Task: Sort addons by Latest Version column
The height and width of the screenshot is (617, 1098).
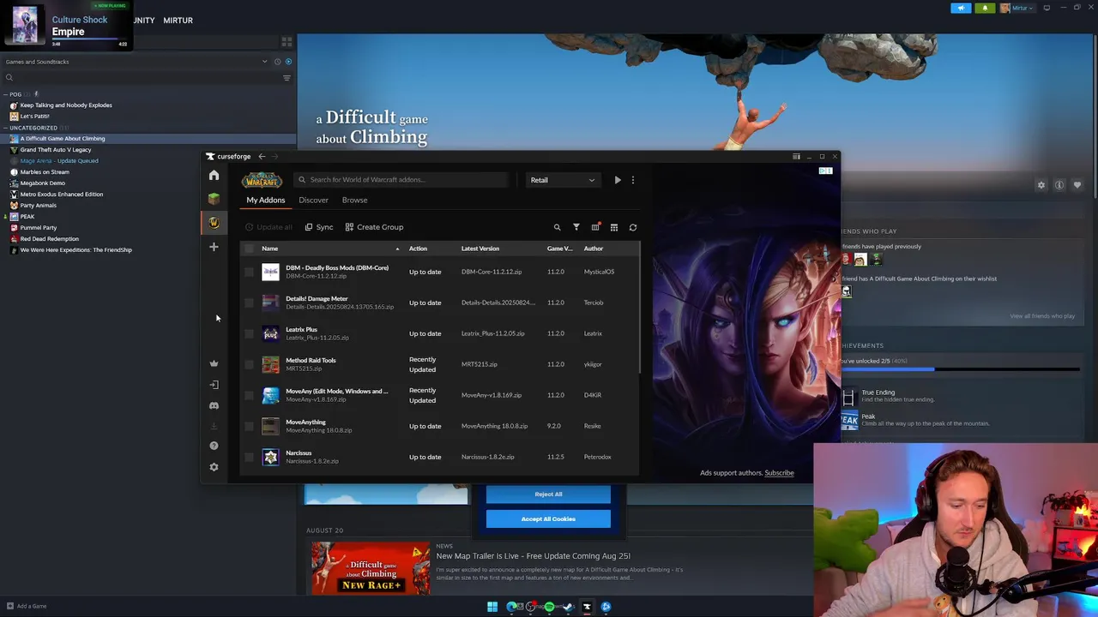Action: pyautogui.click(x=480, y=249)
